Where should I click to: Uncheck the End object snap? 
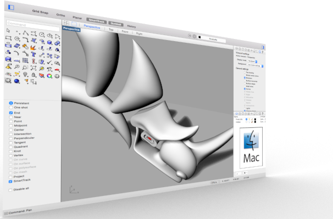pyautogui.click(x=11, y=113)
